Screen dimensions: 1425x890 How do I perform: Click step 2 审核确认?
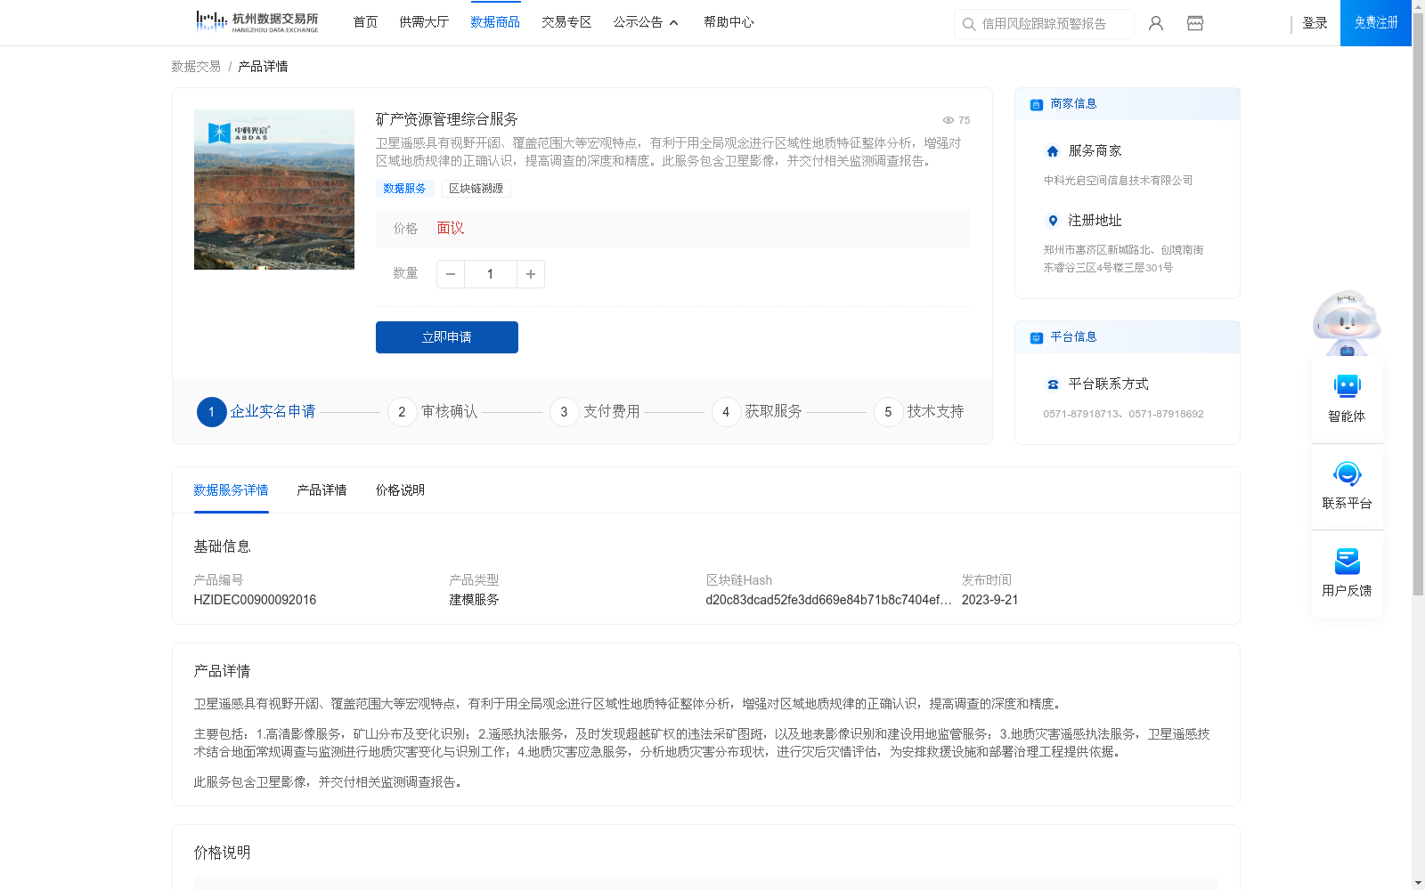[x=433, y=412]
